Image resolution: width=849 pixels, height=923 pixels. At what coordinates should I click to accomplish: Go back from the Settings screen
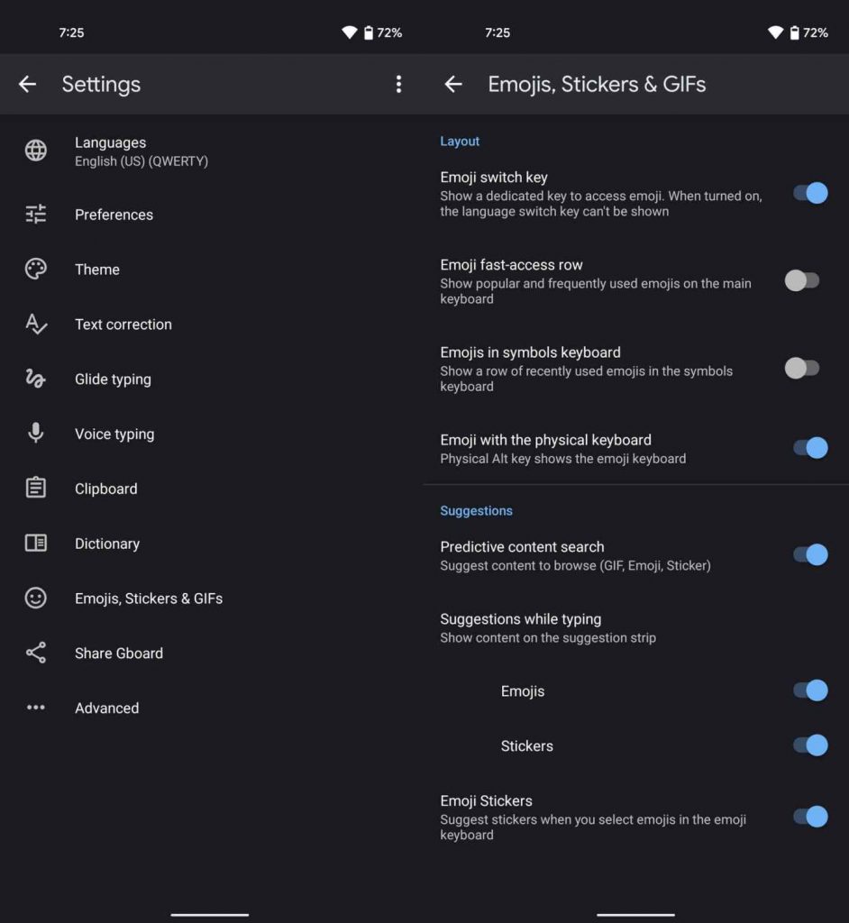click(x=28, y=85)
